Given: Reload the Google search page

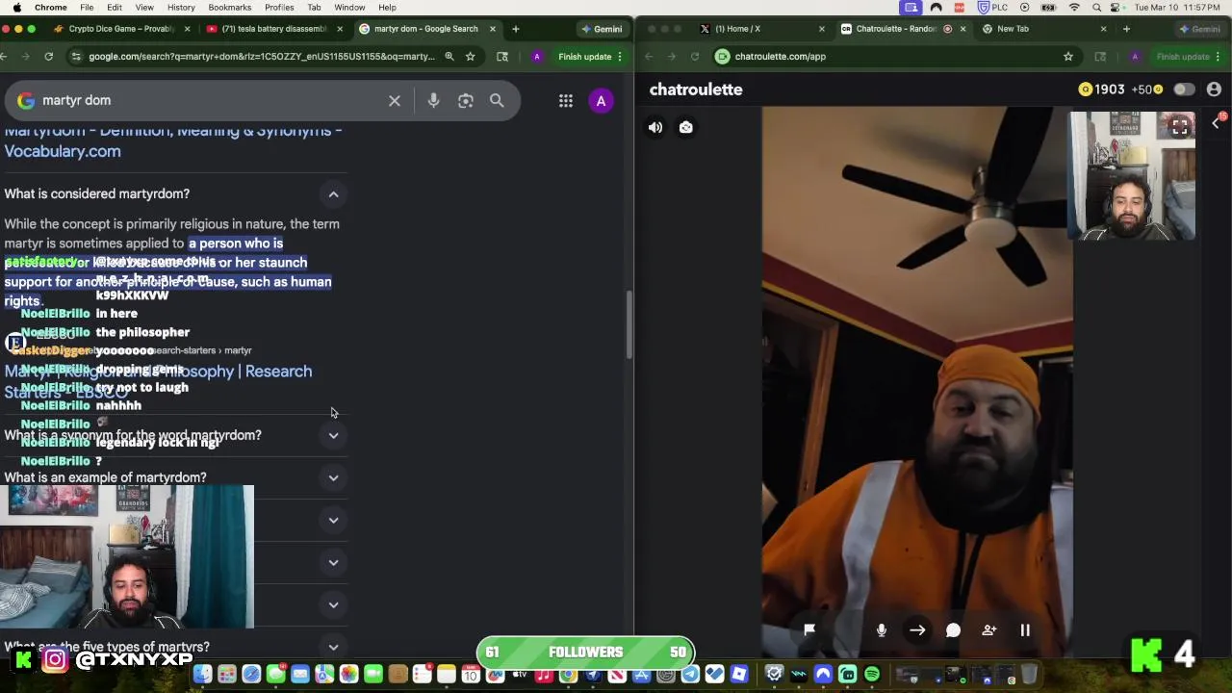Looking at the screenshot, I should coord(48,57).
